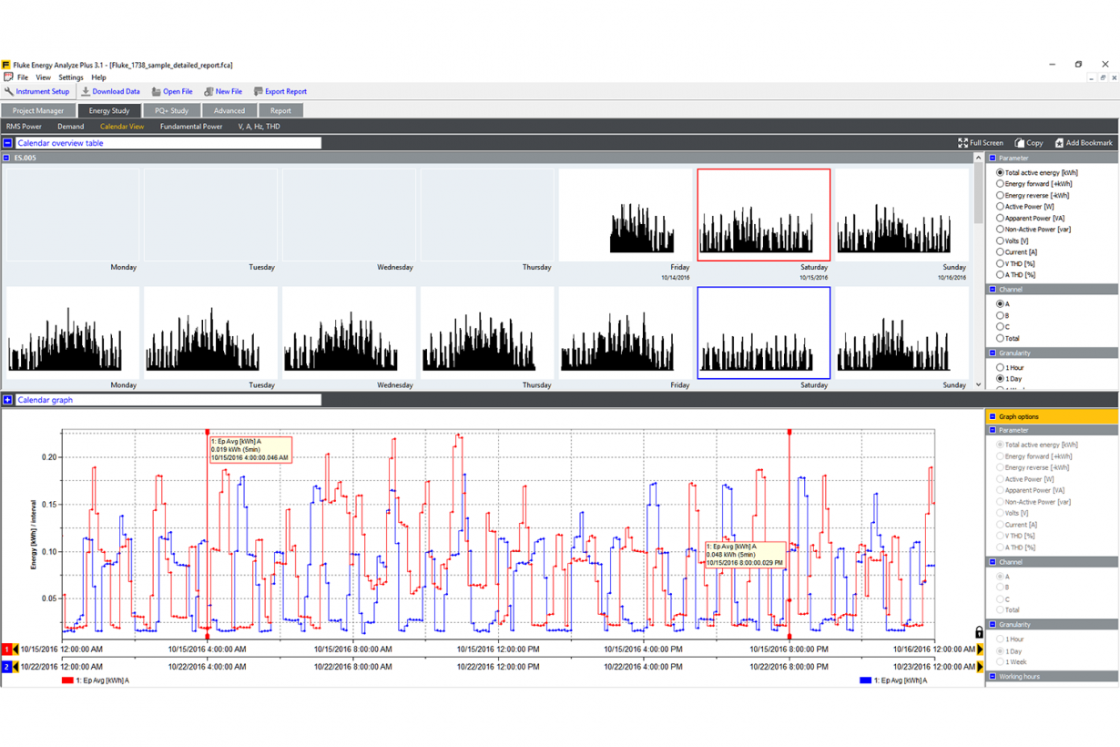Viewport: 1120px width, 747px height.
Task: Expand the Calendar graph section
Action: (x=8, y=399)
